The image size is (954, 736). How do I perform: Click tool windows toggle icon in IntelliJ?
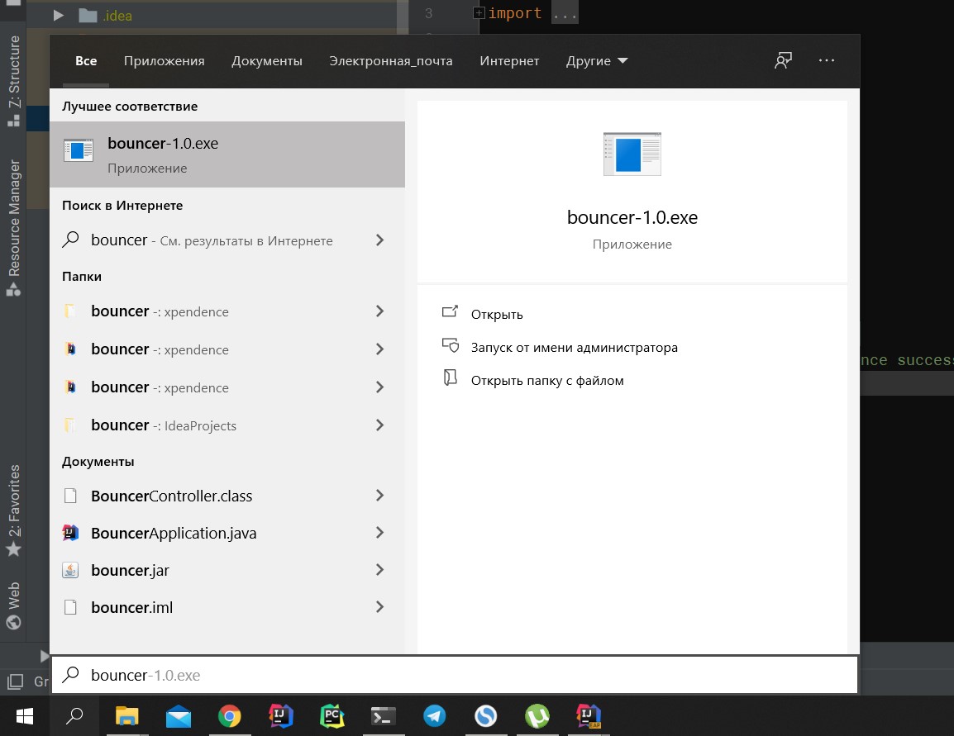point(15,681)
